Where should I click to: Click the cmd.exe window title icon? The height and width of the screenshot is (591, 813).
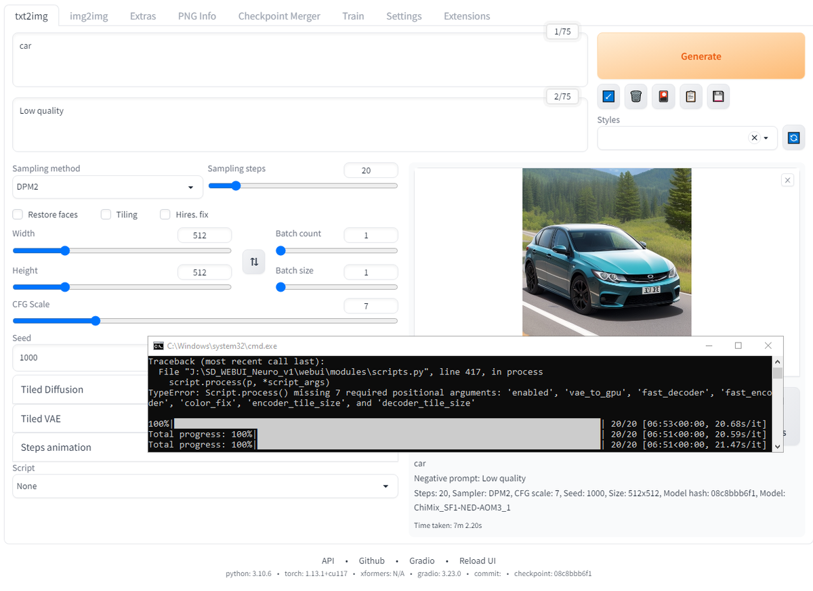point(159,345)
